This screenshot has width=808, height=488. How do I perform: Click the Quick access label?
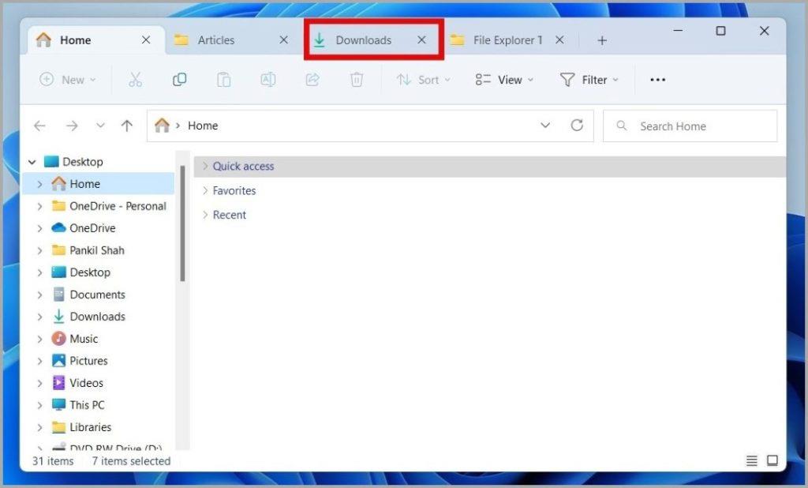click(243, 166)
